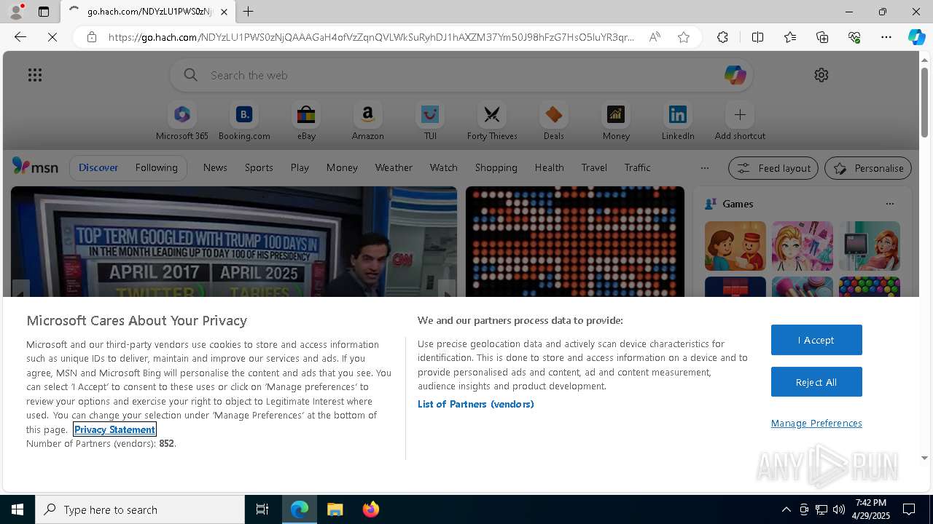This screenshot has height=524, width=933.
Task: Open browser Extensions menu
Action: click(722, 37)
